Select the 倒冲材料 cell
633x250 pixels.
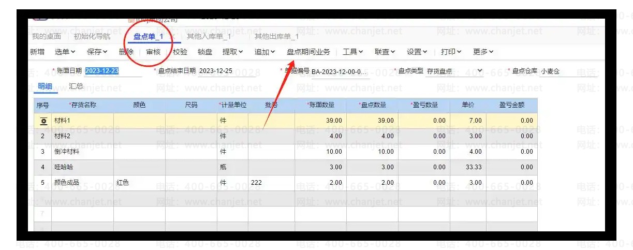click(82, 152)
